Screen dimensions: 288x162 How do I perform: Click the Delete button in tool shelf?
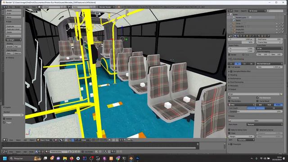13,32
